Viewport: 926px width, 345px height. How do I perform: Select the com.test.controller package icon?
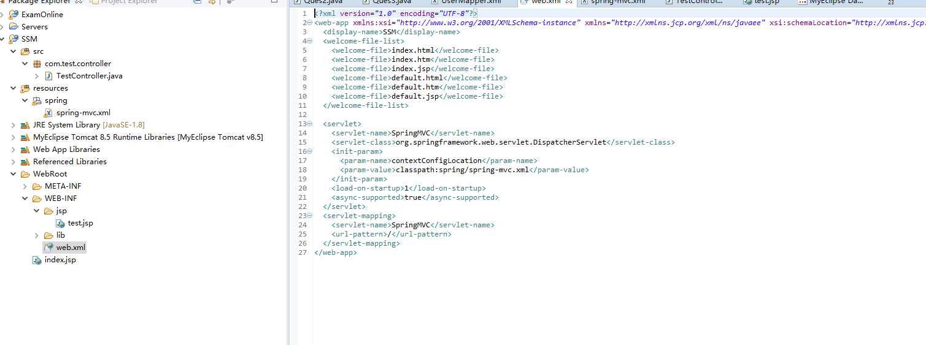[37, 63]
